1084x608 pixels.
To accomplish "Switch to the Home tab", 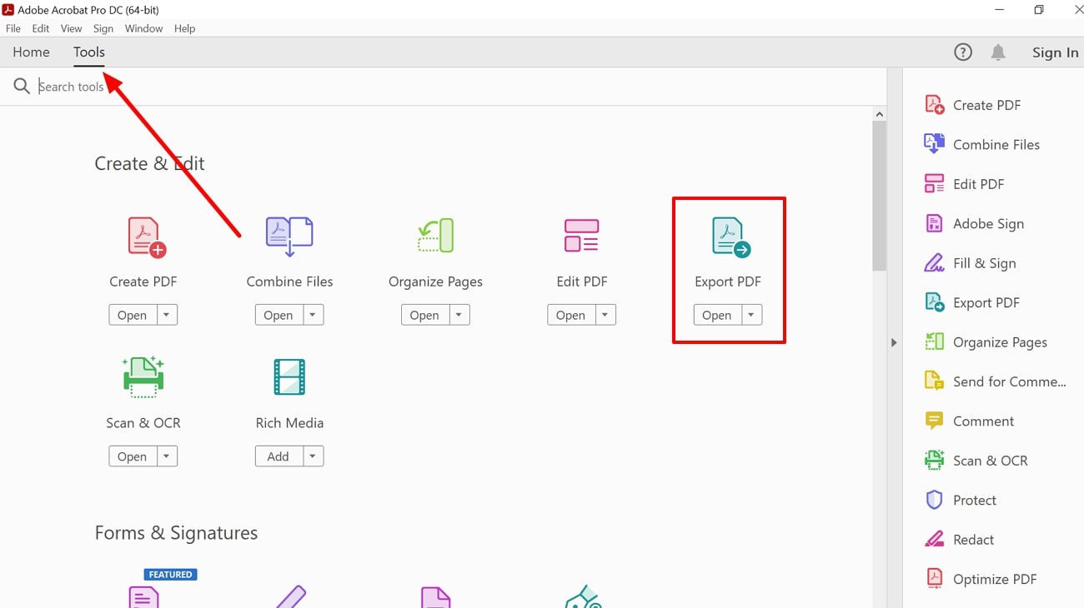I will (31, 52).
